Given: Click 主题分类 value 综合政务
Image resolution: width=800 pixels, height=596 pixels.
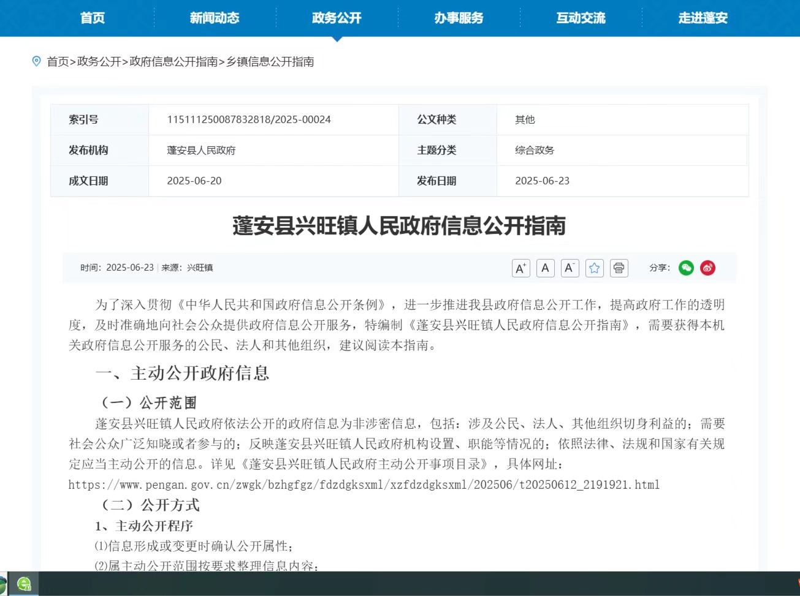Looking at the screenshot, I should click(x=535, y=150).
